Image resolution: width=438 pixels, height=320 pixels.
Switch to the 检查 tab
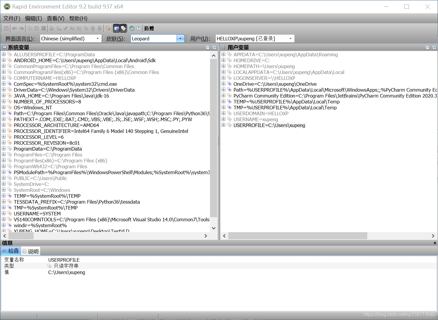click(x=11, y=251)
